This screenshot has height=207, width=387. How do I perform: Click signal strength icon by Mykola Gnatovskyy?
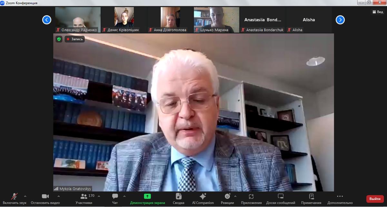(56, 189)
